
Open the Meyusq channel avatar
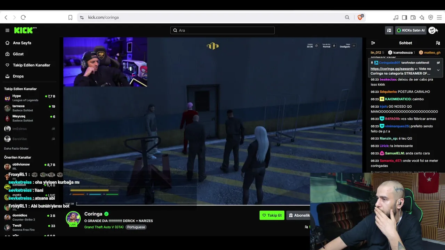[7, 118]
